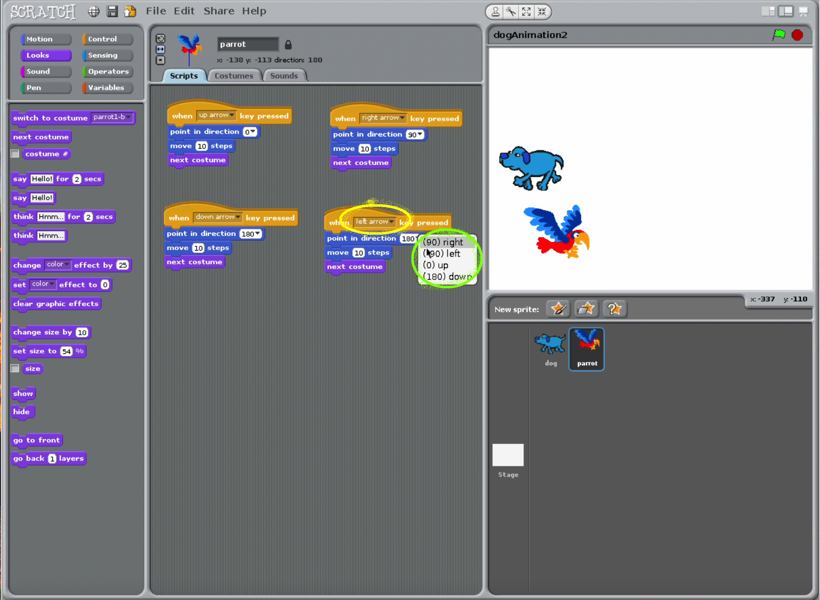Toggle the parrot sprite lock icon
Viewport: 820px width, 600px height.
click(x=288, y=45)
